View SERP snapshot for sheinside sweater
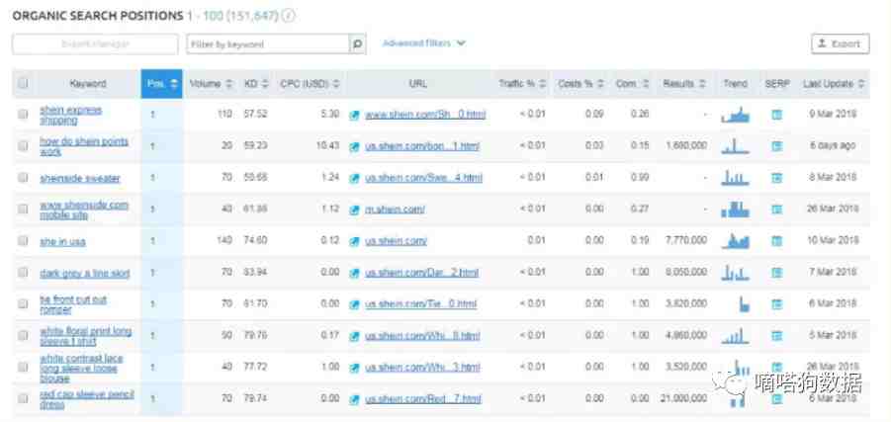The image size is (891, 422). (776, 178)
